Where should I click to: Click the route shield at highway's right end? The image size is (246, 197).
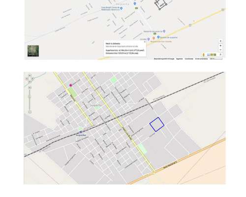pos(223,10)
